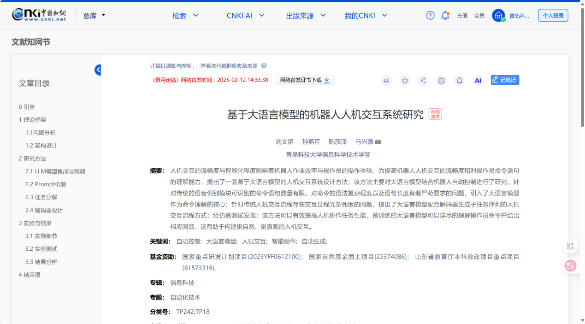Click the translate floating icon
Image resolution: width=585 pixels, height=324 pixels.
click(571, 265)
